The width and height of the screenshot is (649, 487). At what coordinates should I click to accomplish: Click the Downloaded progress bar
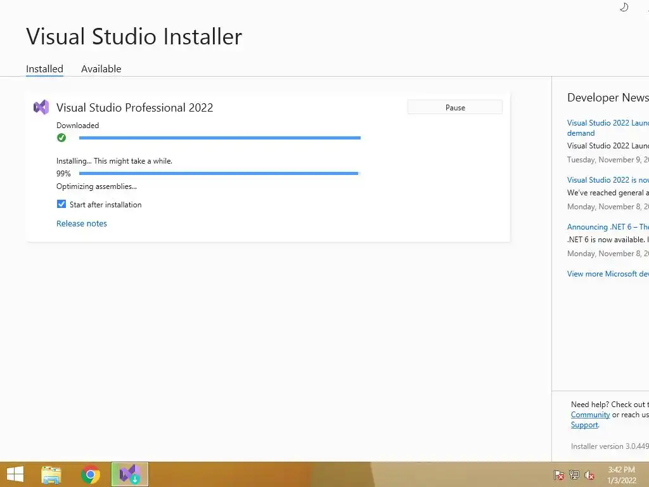pos(220,138)
